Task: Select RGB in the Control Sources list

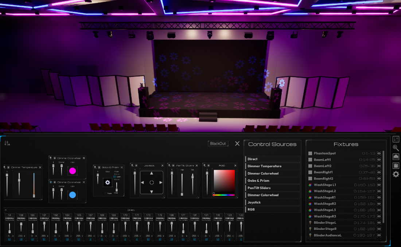Action: (272, 209)
